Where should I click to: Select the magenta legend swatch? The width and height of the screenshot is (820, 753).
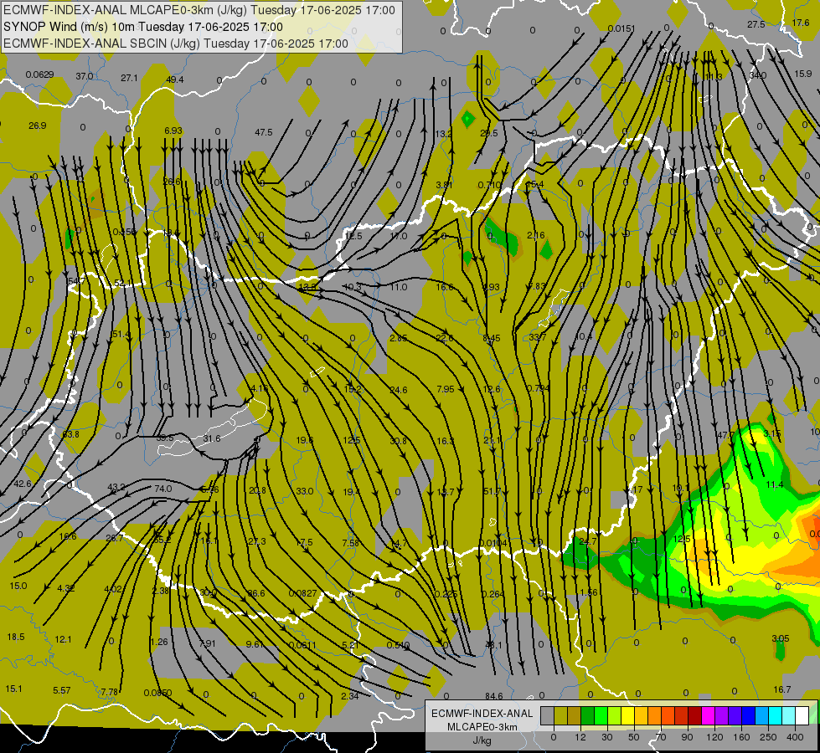[708, 715]
